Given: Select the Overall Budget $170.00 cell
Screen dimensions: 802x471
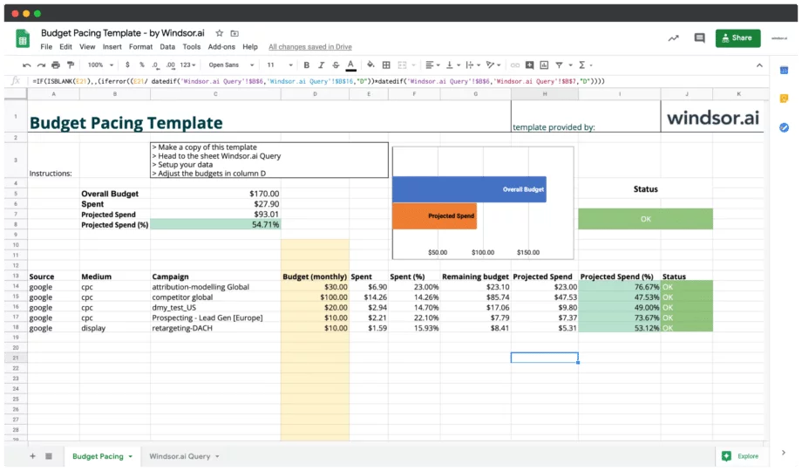Looking at the screenshot, I should pyautogui.click(x=215, y=194).
